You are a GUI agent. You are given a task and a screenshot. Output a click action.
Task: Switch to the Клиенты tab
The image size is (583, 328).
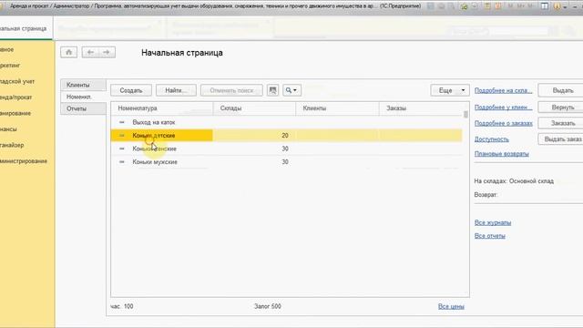click(x=83, y=85)
